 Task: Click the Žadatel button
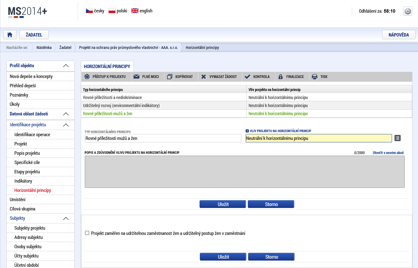tap(34, 35)
